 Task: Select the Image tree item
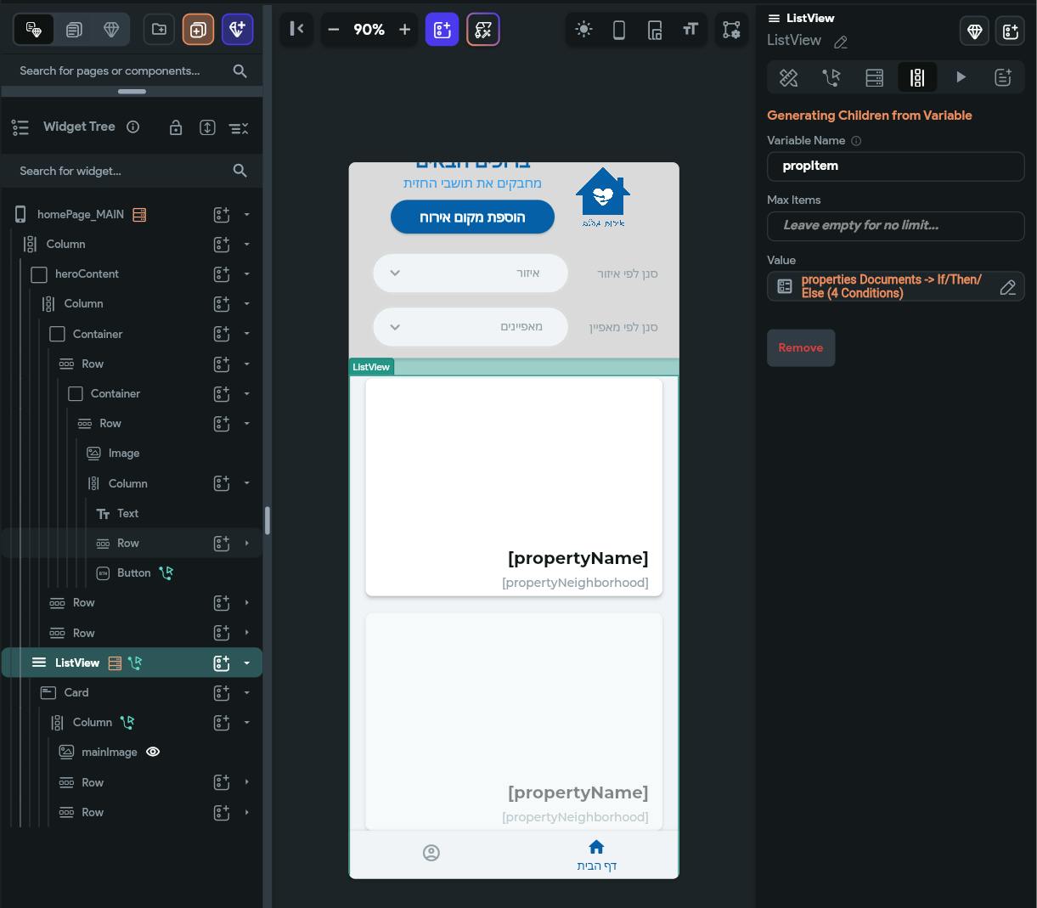pyautogui.click(x=123, y=453)
